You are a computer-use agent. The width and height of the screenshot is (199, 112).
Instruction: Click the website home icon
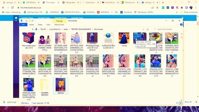(16, 18)
